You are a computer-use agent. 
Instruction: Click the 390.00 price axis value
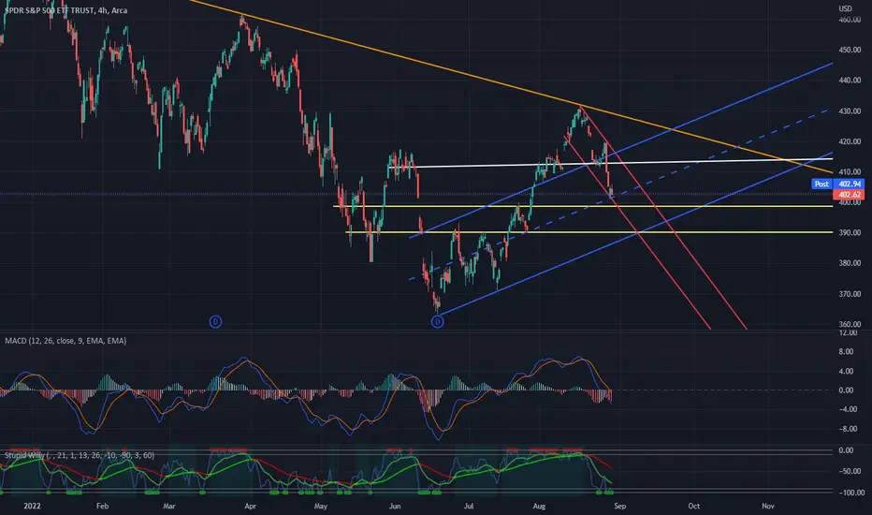[850, 232]
